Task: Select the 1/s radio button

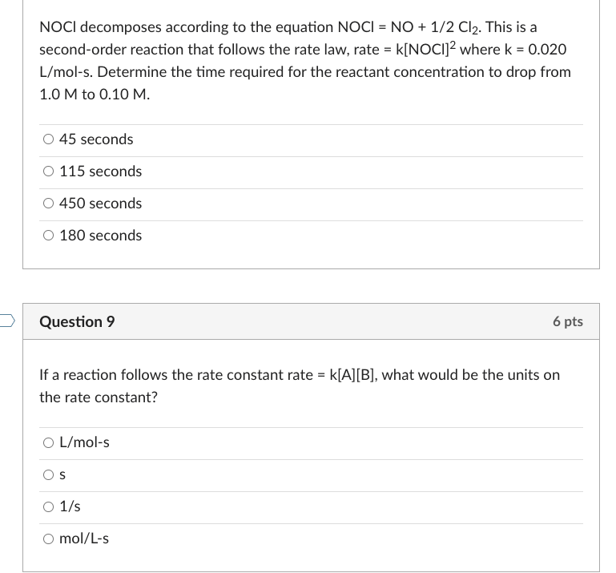Action: click(x=48, y=507)
